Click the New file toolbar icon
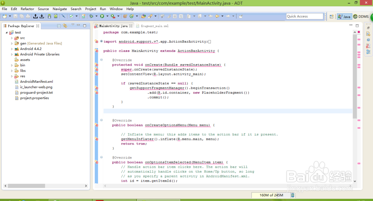The height and width of the screenshot is (201, 373). click(4, 16)
